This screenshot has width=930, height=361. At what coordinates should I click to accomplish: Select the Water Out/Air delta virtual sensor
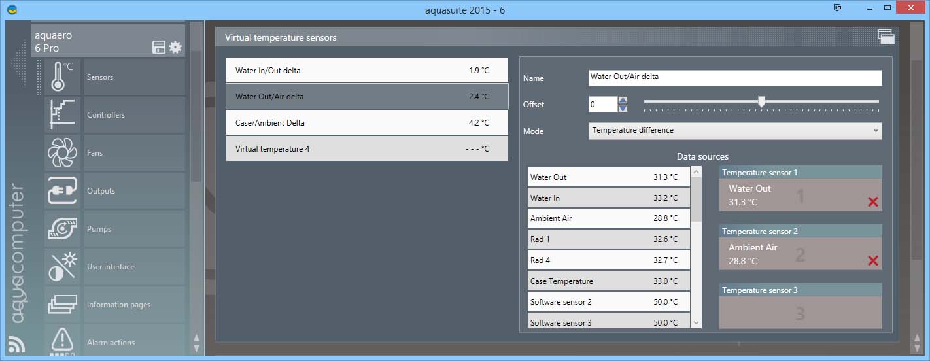[x=367, y=96]
